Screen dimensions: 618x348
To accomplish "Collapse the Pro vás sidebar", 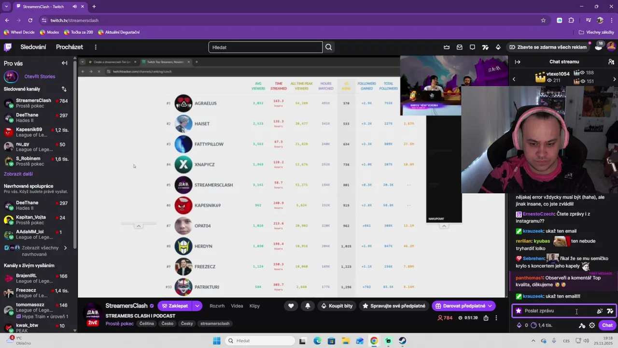I will point(64,63).
